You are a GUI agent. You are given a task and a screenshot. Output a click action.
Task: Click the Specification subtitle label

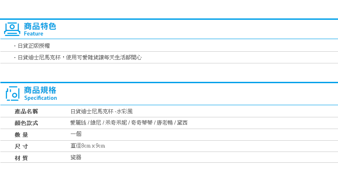(41, 98)
